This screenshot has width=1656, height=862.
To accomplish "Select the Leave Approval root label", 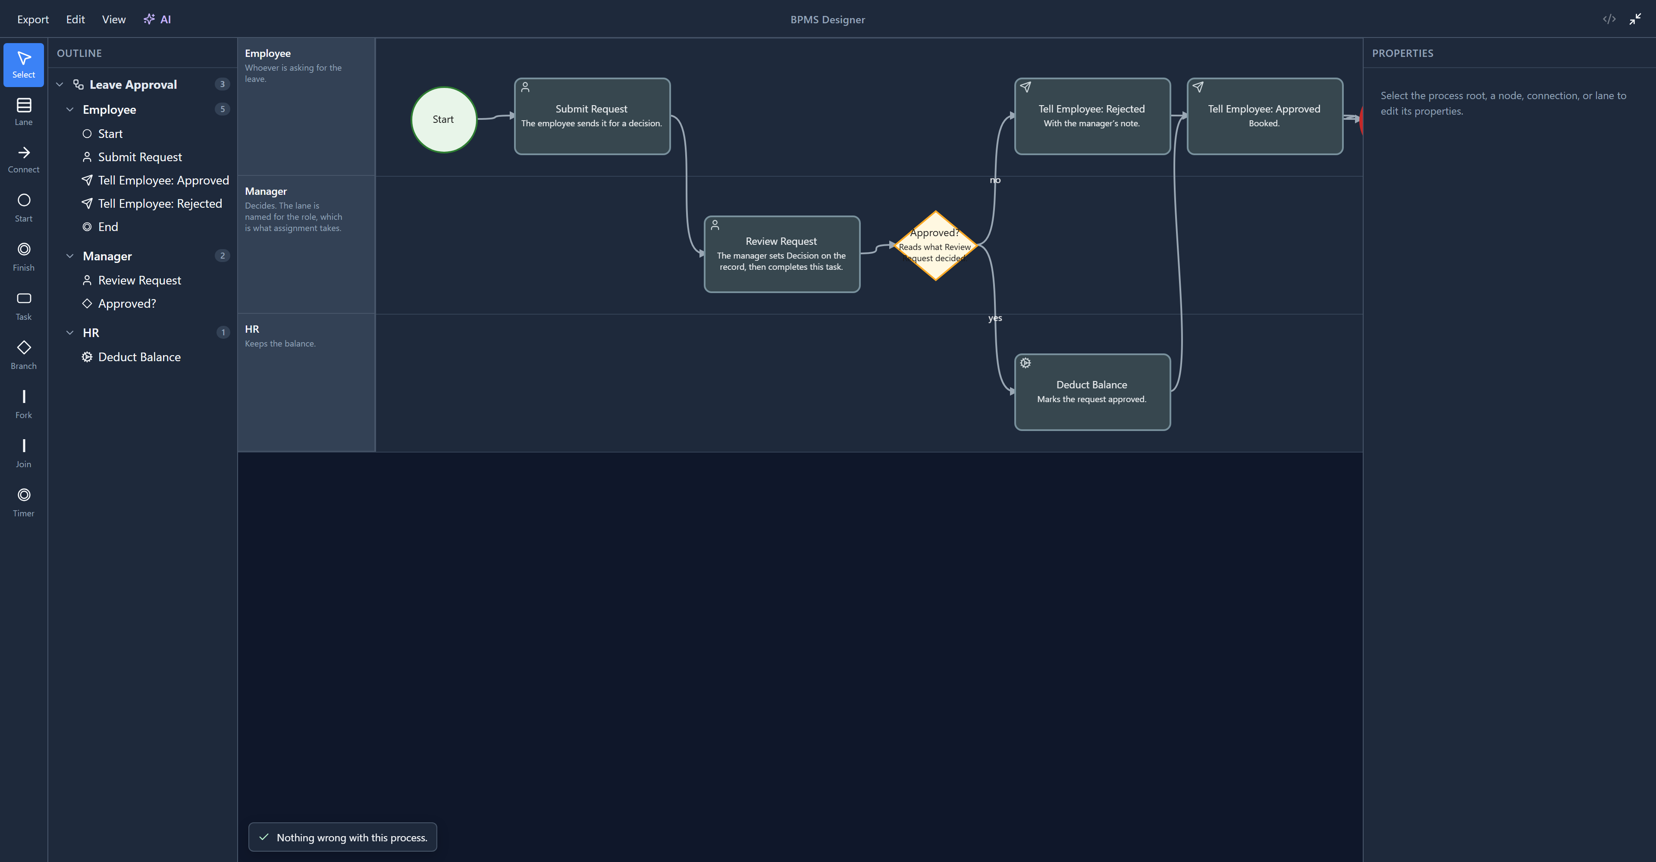I will click(x=133, y=84).
